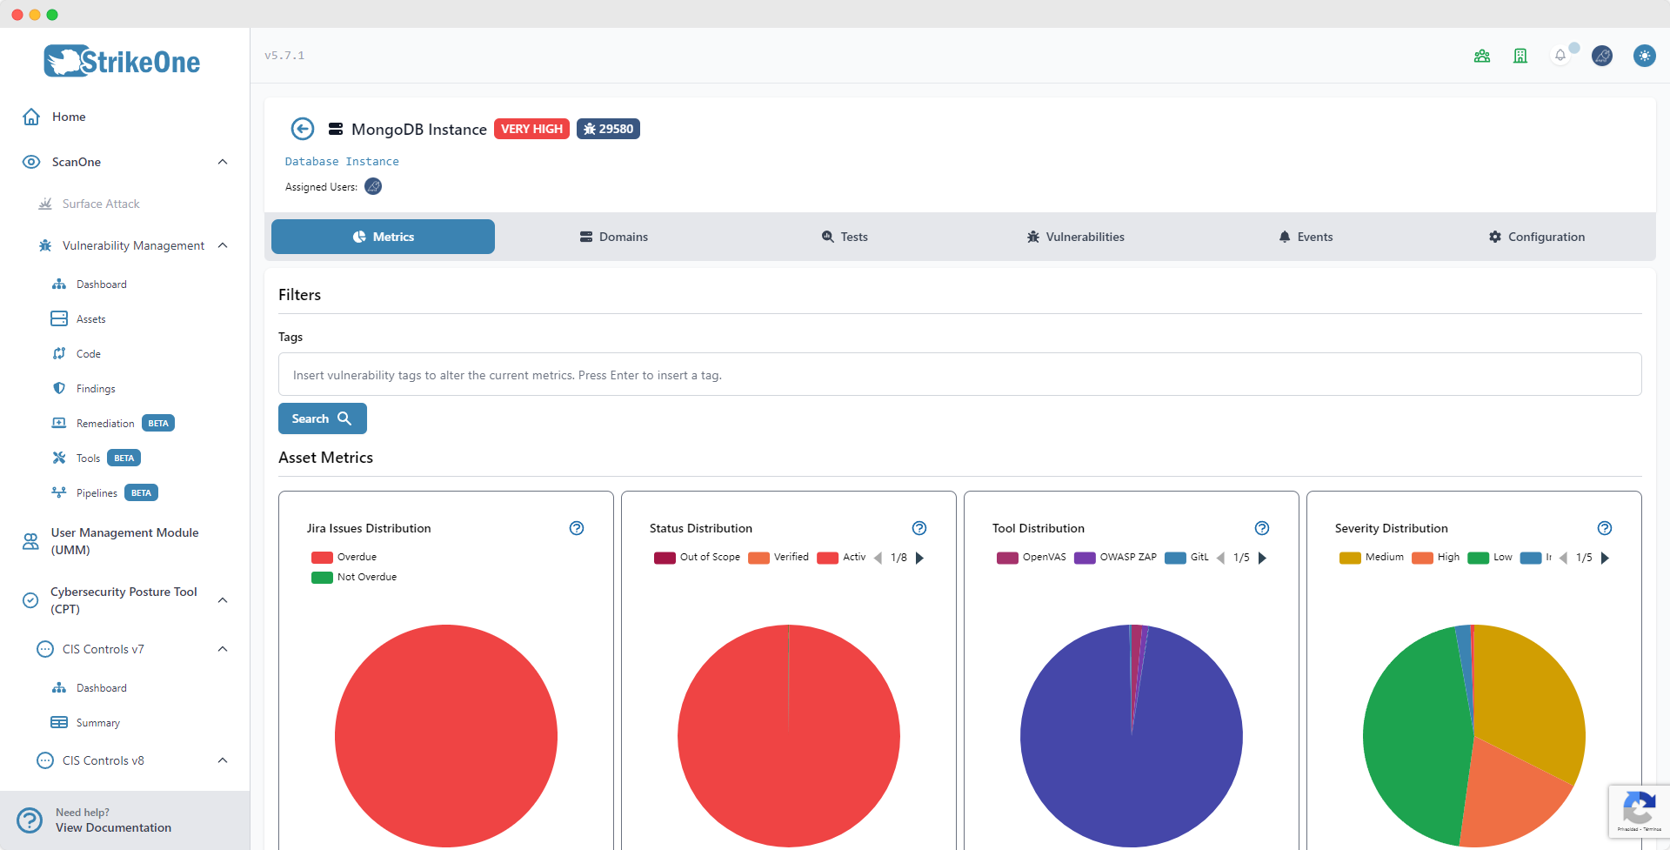
Task: Switch to the Events tab
Action: (1306, 237)
